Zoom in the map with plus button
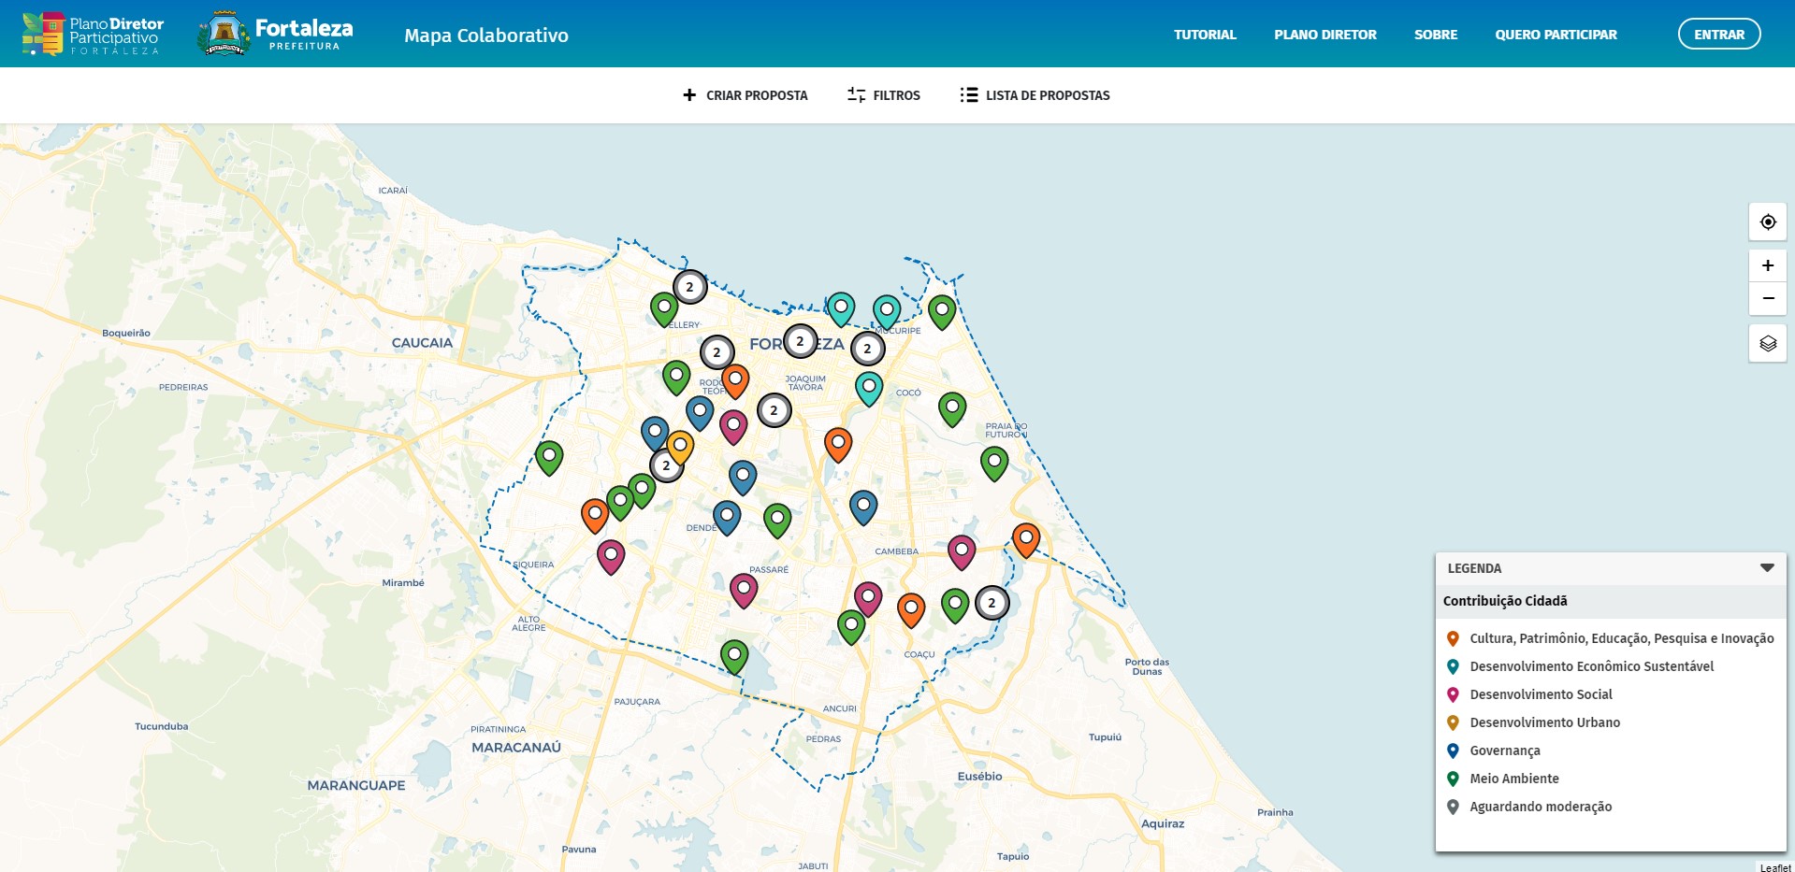 click(1767, 265)
